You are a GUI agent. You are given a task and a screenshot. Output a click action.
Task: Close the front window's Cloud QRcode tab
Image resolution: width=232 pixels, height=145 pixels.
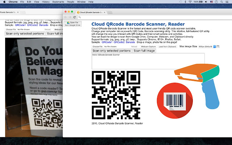(104, 12)
